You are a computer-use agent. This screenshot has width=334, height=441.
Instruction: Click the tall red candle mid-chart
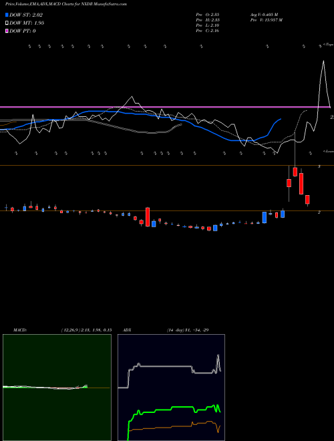148,217
